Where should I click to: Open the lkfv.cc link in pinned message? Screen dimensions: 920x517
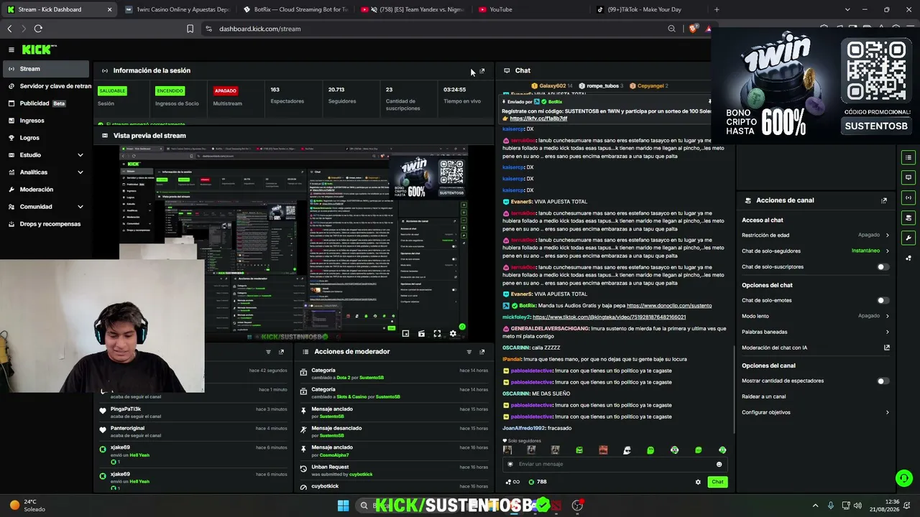(538, 118)
